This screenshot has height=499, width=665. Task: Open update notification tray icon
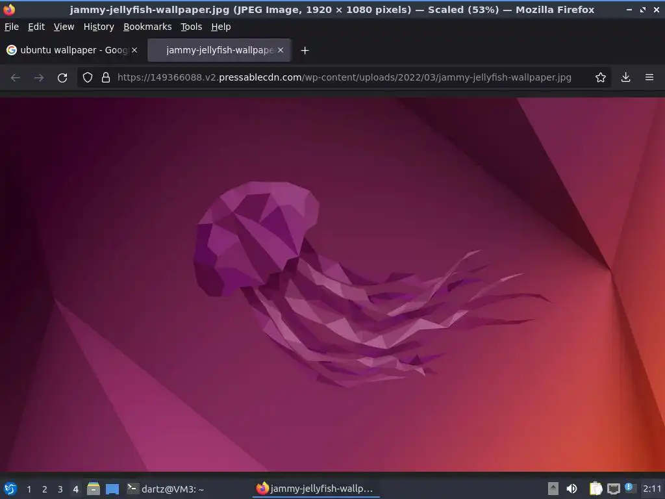click(x=630, y=488)
